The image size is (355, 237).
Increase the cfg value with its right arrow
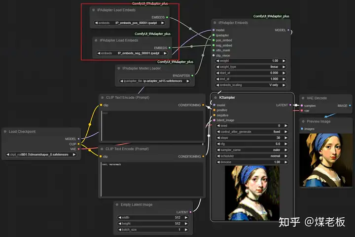pos(285,144)
